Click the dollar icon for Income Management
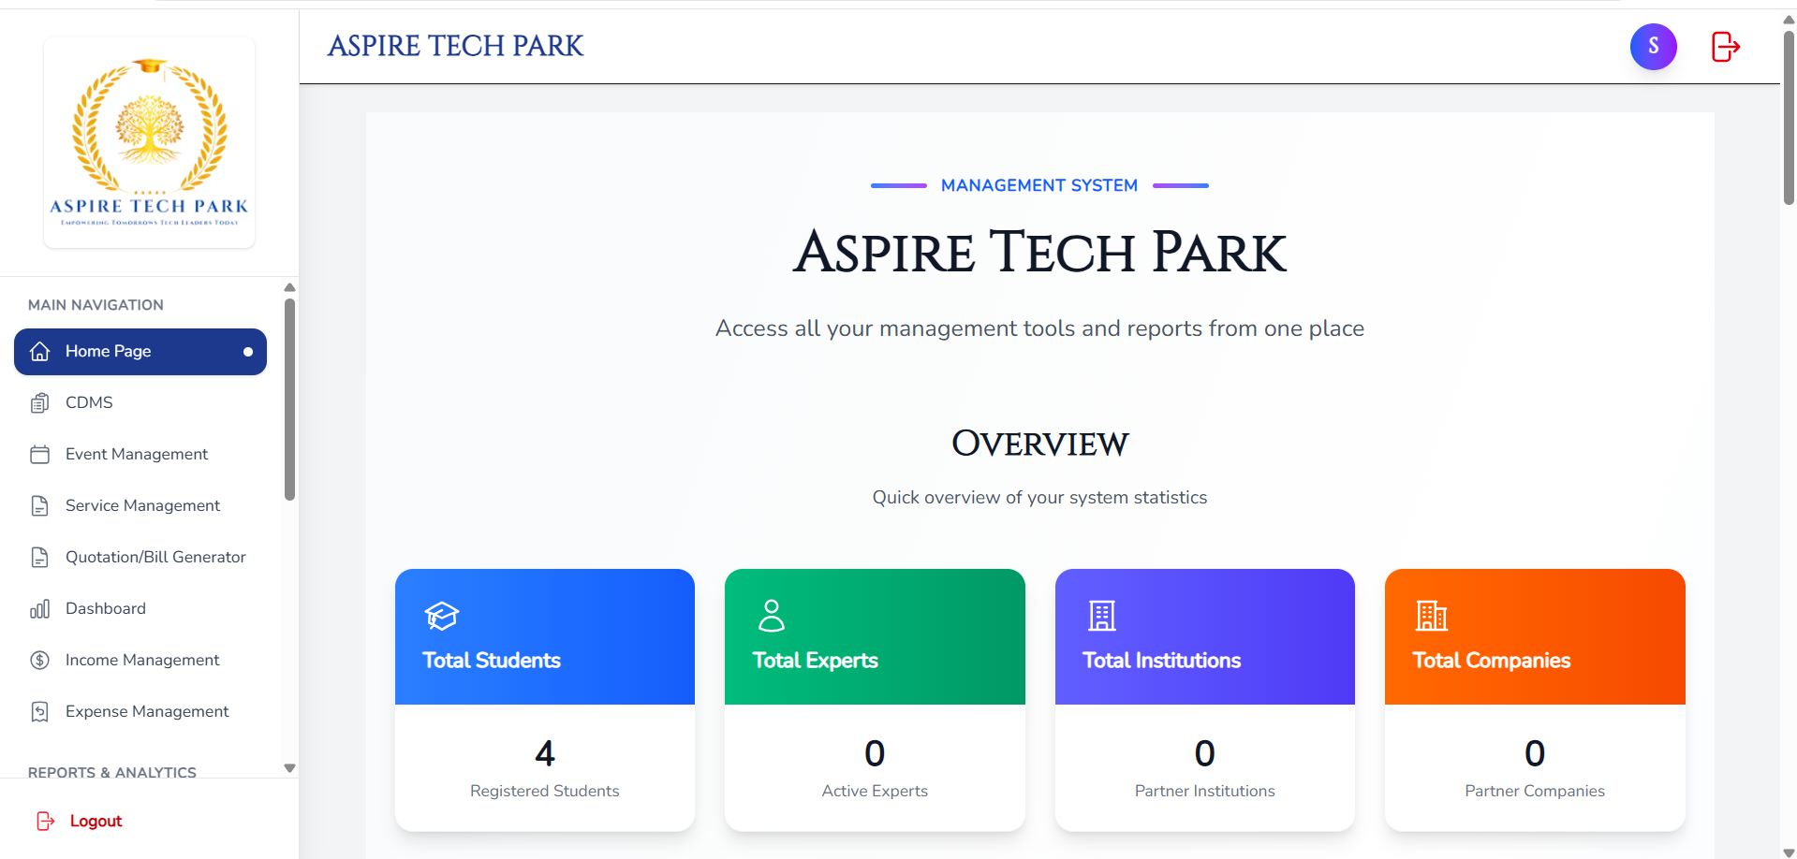Viewport: 1797px width, 859px height. [x=39, y=660]
